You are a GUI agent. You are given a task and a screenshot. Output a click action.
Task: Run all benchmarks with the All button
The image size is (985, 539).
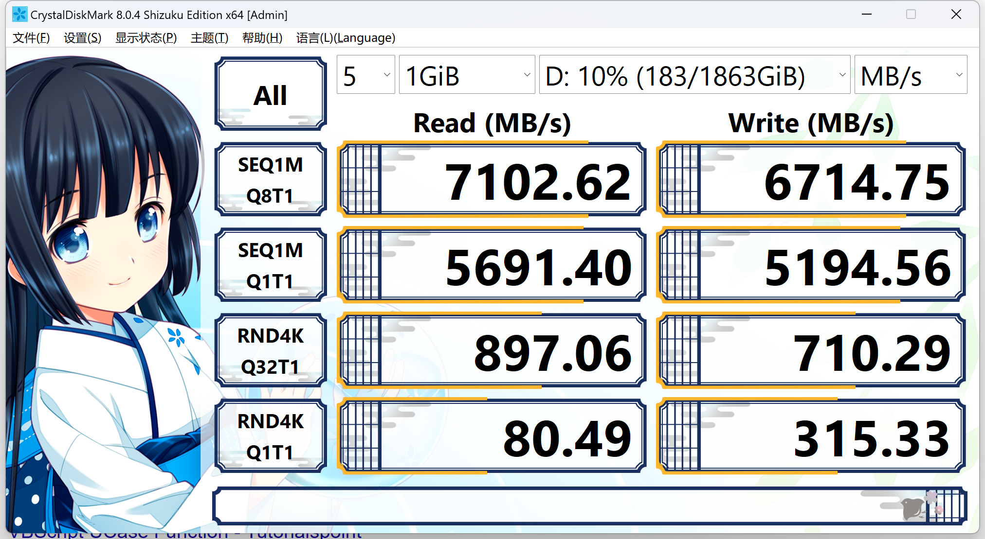tap(271, 94)
